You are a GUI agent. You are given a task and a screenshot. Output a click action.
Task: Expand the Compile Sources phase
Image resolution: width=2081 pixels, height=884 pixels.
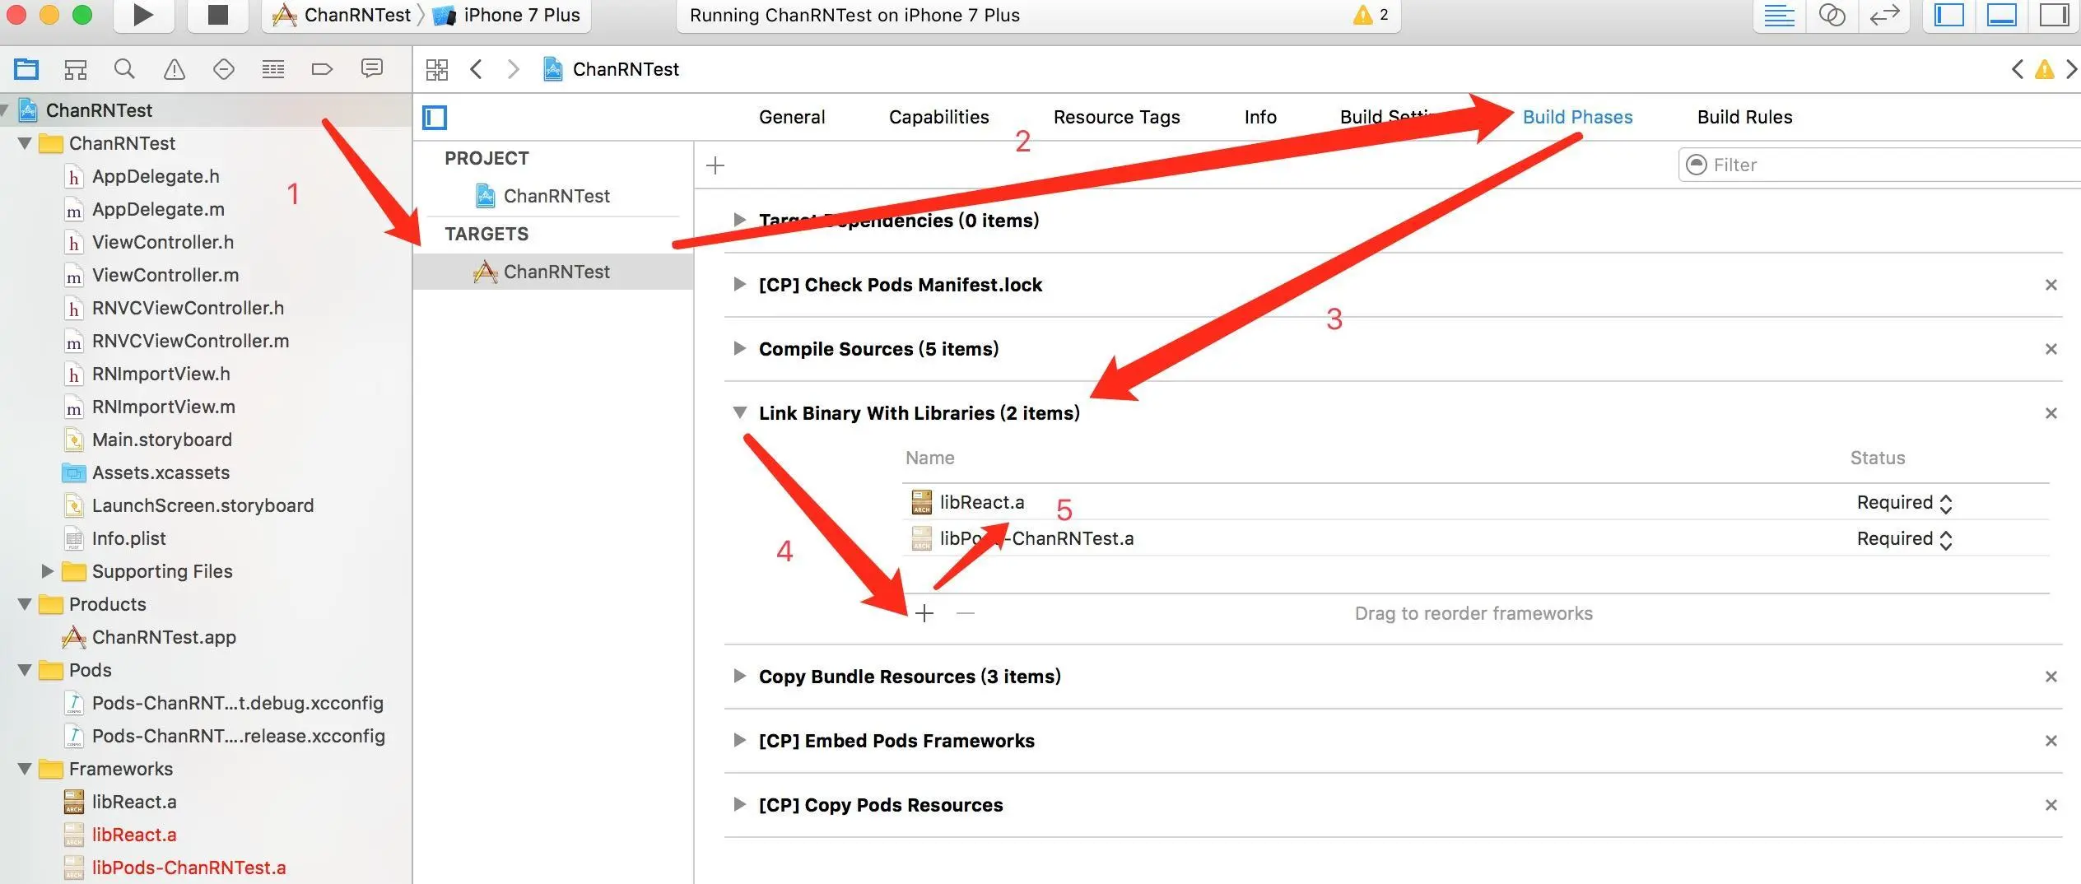(x=739, y=348)
